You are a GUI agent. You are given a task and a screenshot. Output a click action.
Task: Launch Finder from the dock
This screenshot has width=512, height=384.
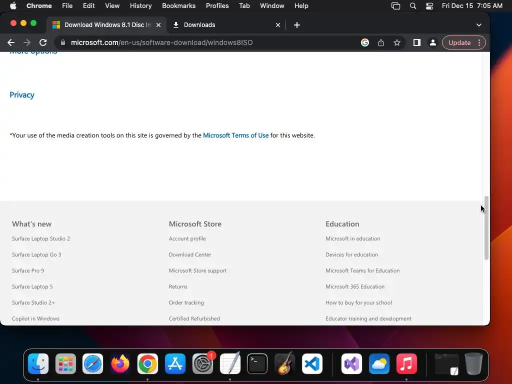pos(38,364)
